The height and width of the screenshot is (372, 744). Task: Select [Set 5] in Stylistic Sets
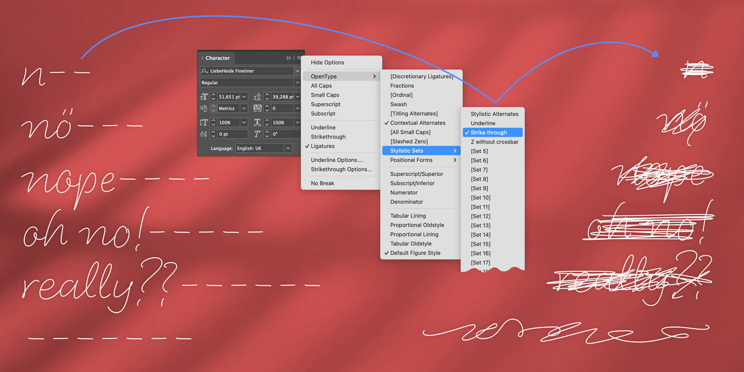[x=479, y=151]
